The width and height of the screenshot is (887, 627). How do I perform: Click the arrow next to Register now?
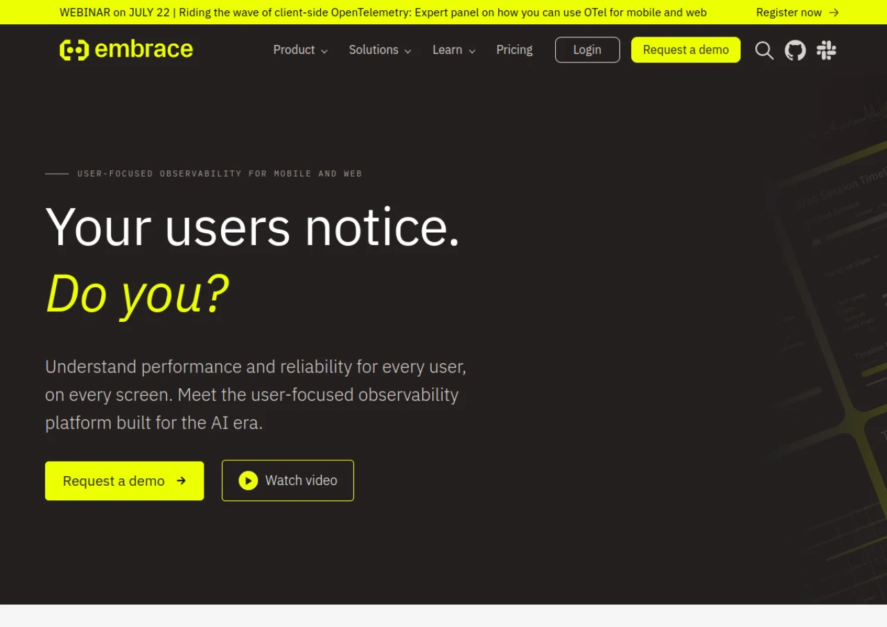coord(834,12)
